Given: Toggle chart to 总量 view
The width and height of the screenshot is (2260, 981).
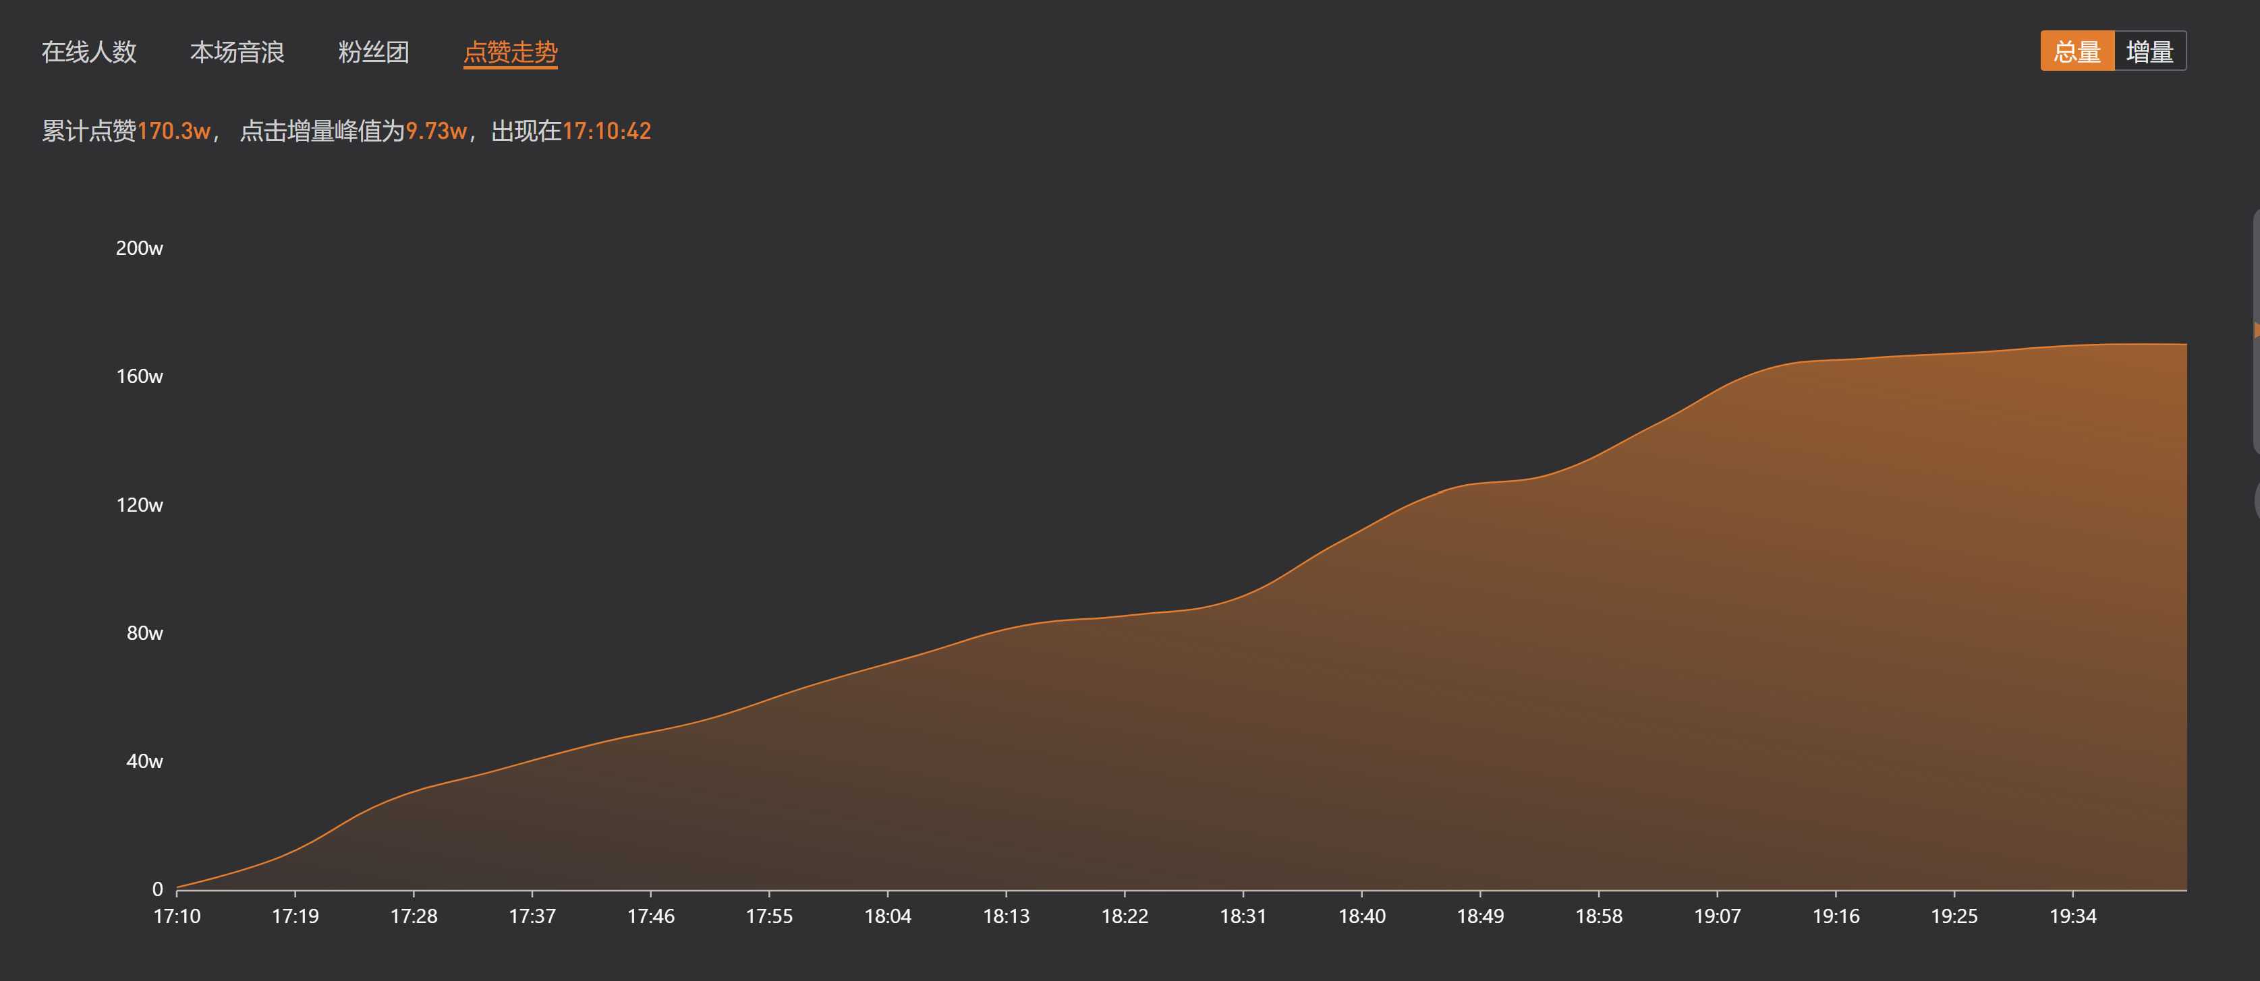Looking at the screenshot, I should (2077, 51).
